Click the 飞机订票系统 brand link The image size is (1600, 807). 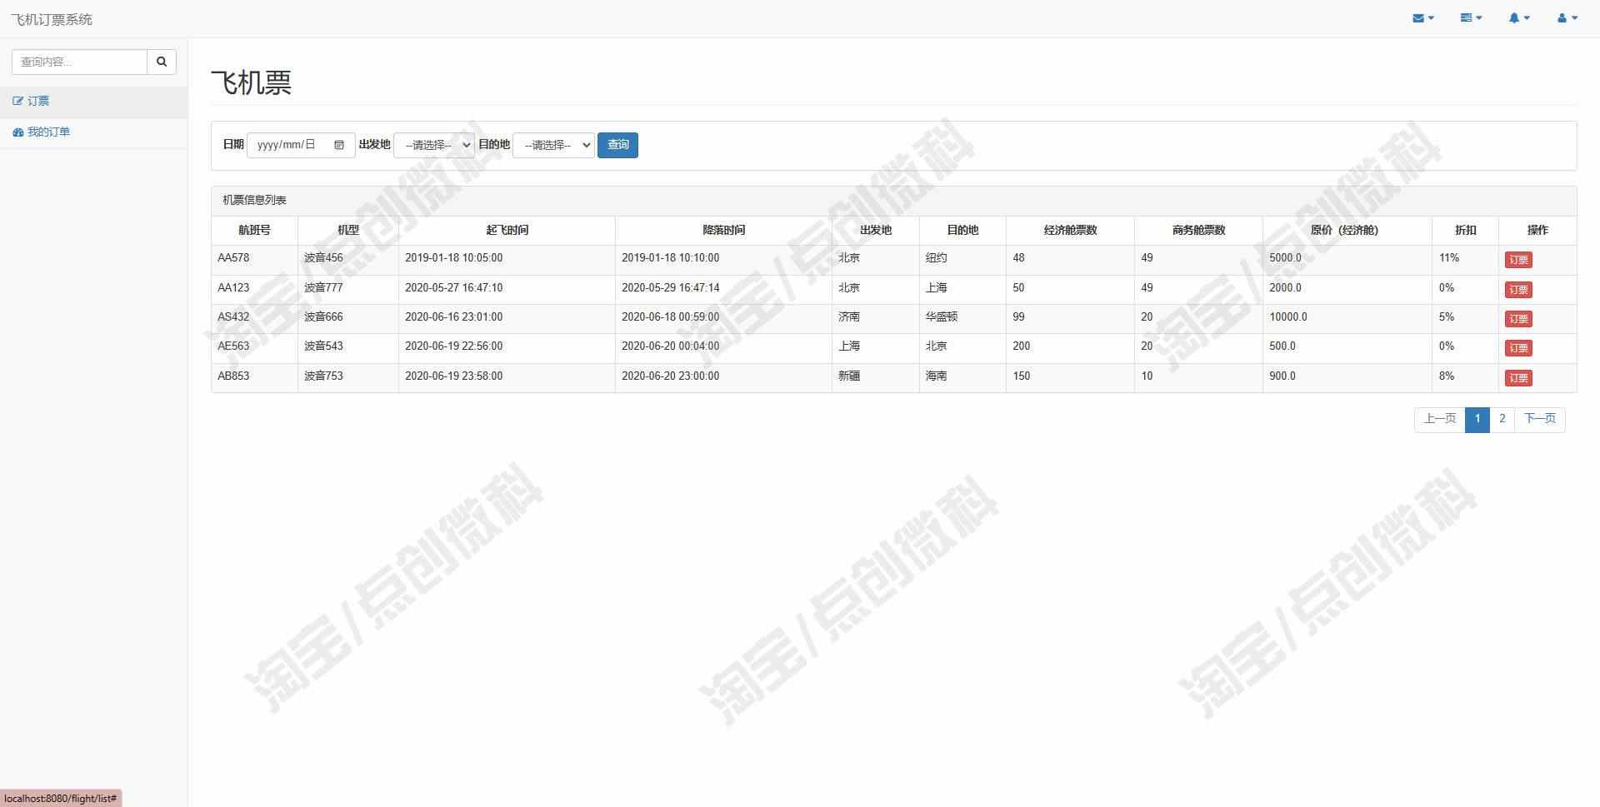pos(52,19)
